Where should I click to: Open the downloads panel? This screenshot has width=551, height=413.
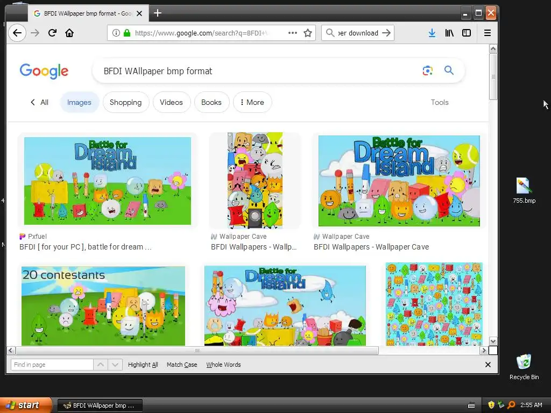432,33
